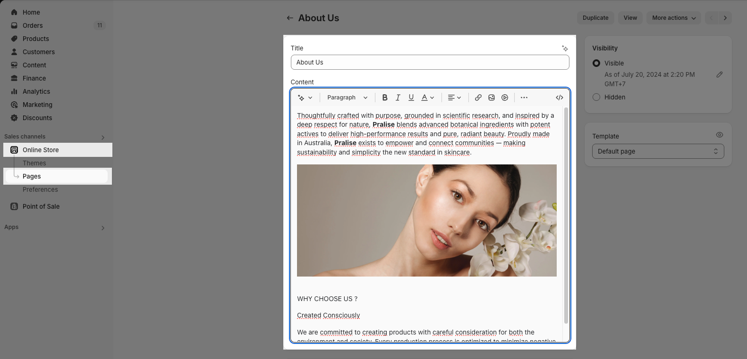
Task: Switch to HTML code view
Action: (560, 98)
